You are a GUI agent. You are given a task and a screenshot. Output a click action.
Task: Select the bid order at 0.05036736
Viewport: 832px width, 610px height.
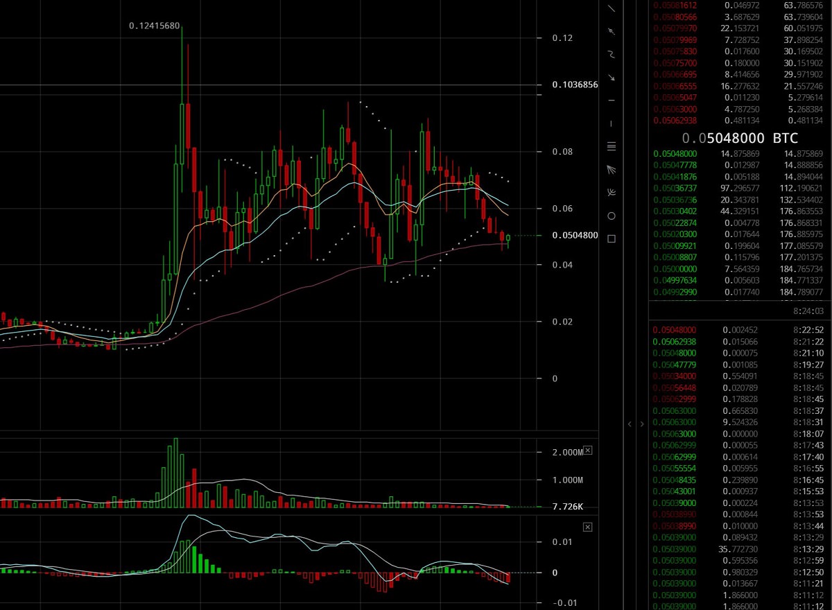tap(740, 200)
